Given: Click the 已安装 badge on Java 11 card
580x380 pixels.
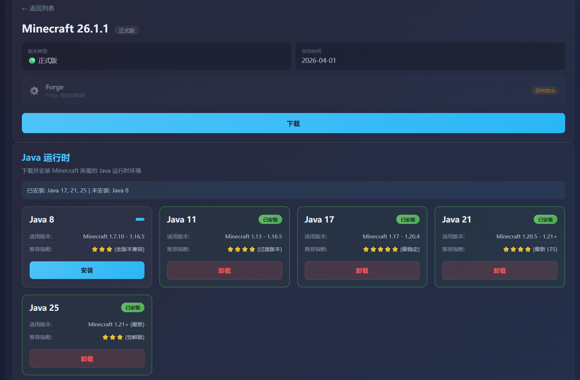Looking at the screenshot, I should [271, 219].
